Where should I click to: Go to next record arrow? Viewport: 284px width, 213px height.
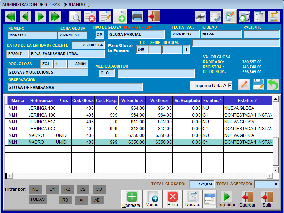pyautogui.click(x=40, y=16)
